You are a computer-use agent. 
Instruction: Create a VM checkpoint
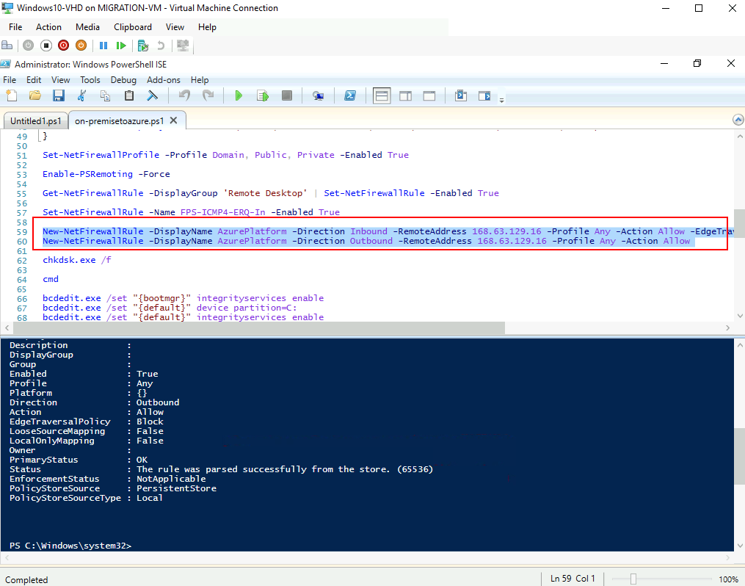point(142,46)
